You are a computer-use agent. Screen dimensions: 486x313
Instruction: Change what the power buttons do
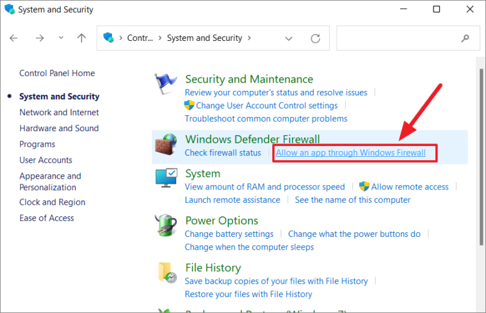coord(354,234)
